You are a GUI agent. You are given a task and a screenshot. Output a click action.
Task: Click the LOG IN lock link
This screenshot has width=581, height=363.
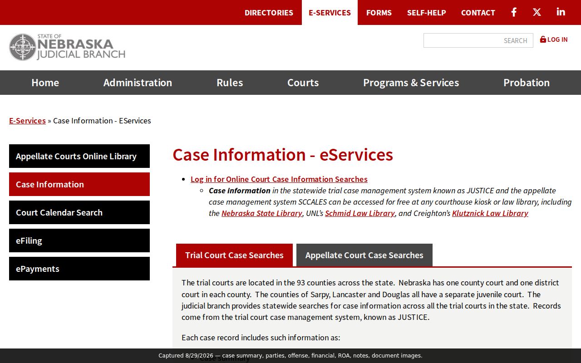tap(554, 39)
